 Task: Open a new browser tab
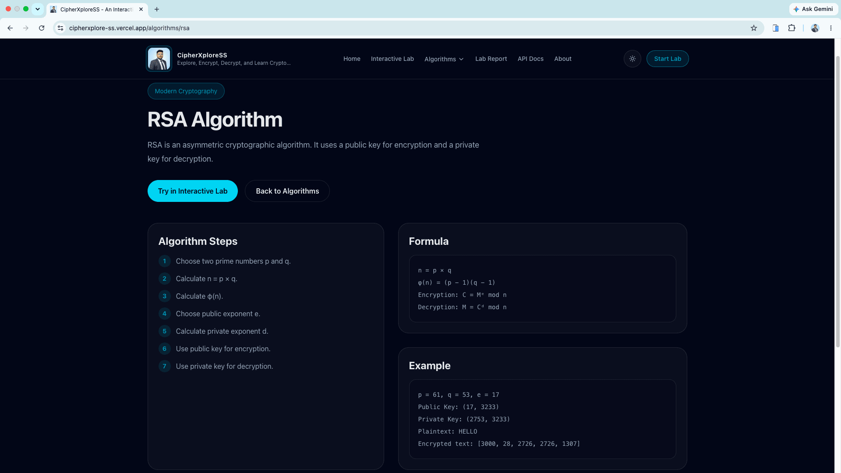(157, 9)
